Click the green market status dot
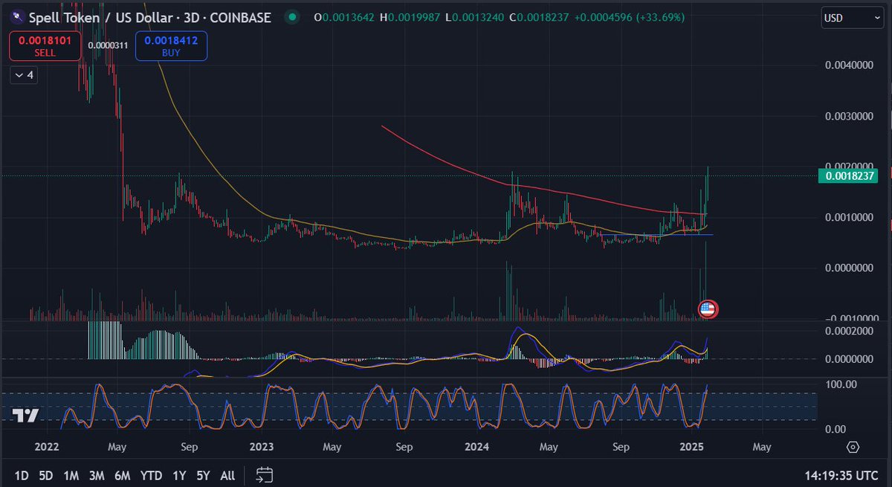The image size is (892, 487). point(292,16)
